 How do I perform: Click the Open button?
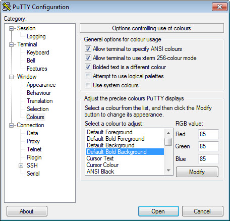tap(158, 211)
